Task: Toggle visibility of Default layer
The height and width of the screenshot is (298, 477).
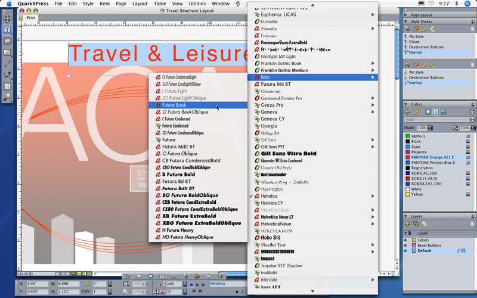Action: click(405, 250)
